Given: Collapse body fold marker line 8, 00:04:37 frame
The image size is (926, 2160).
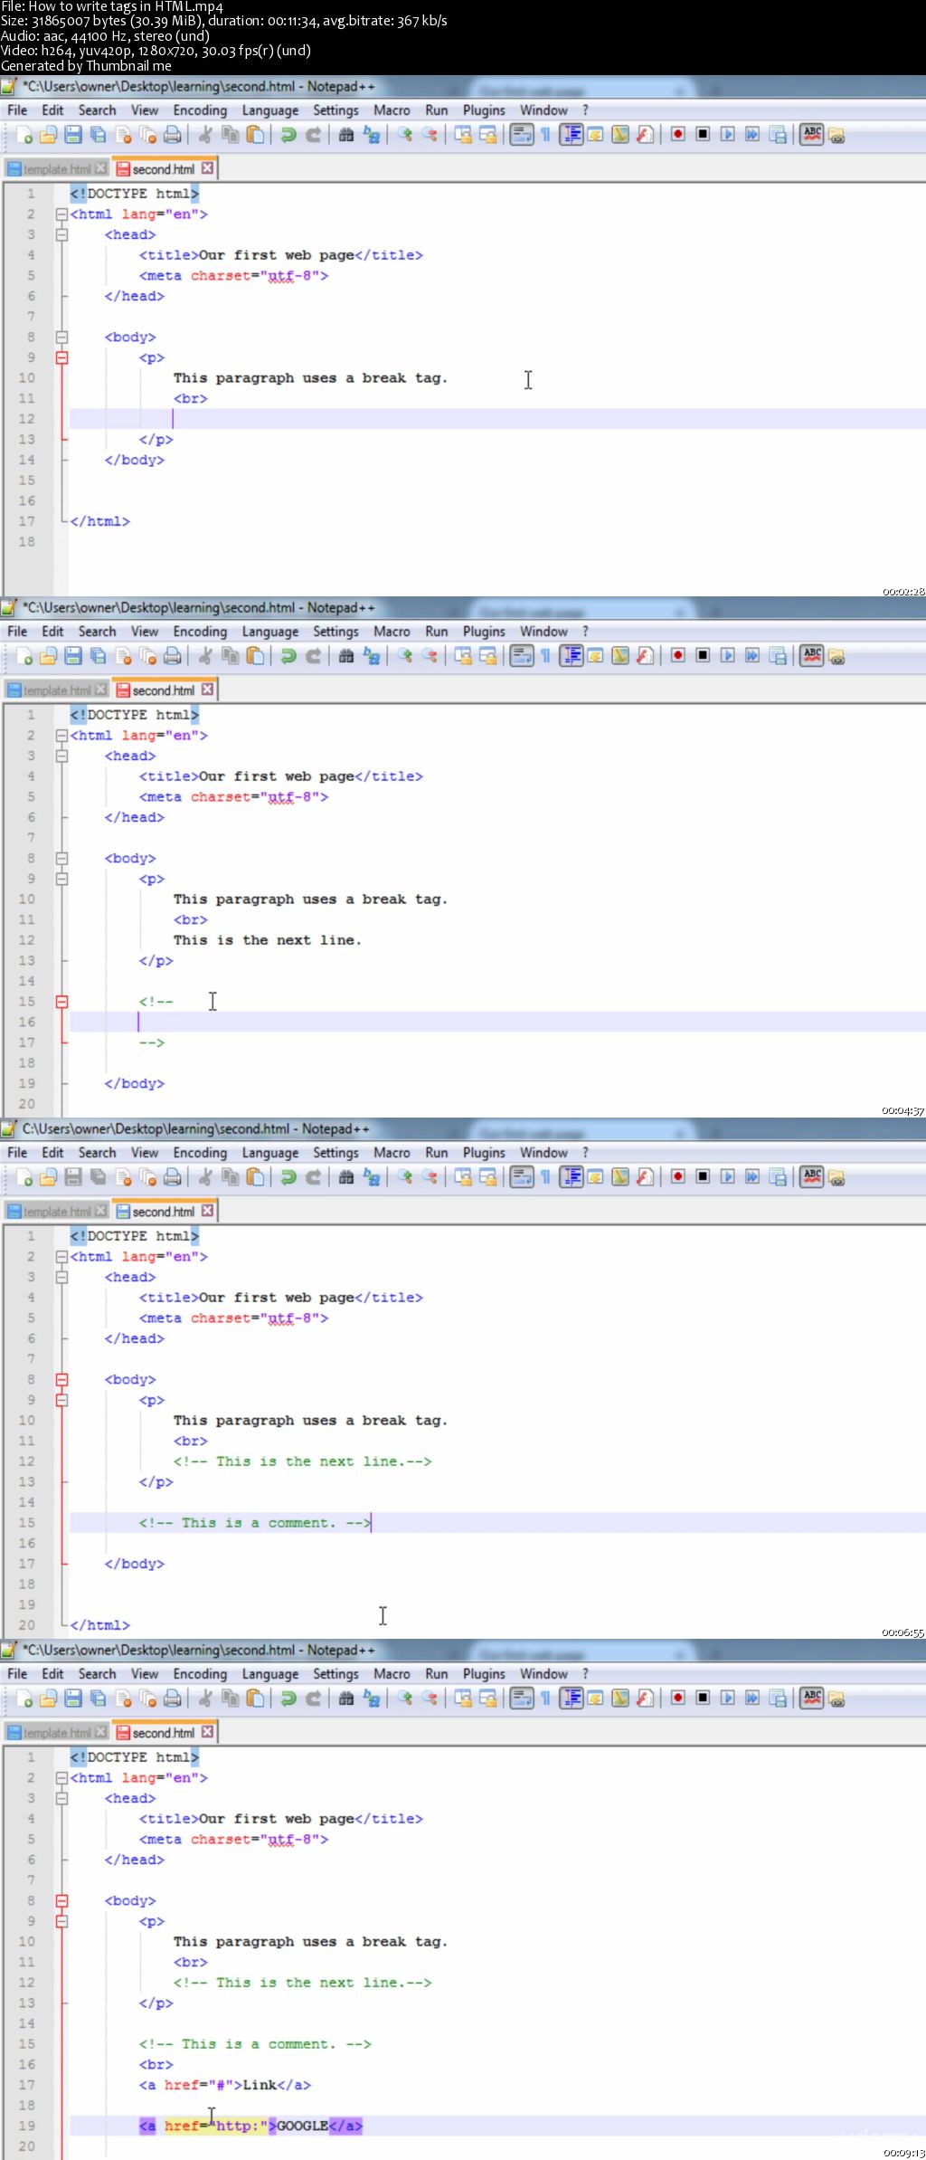Looking at the screenshot, I should [61, 858].
